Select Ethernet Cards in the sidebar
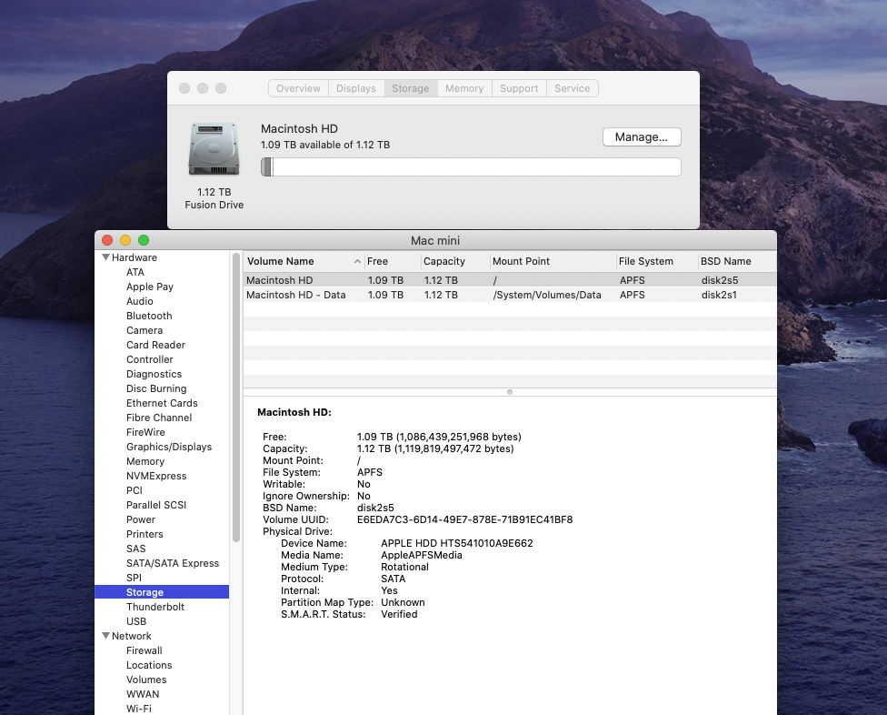This screenshot has width=887, height=715. tap(163, 403)
